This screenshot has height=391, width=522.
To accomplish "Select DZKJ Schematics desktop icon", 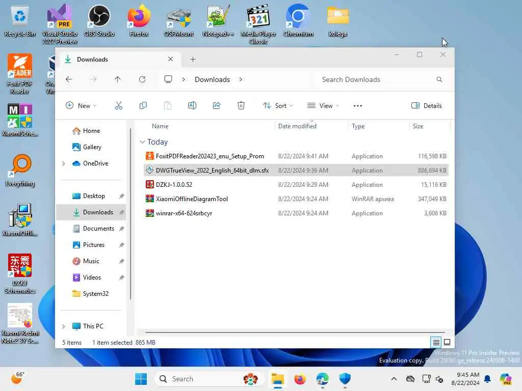I will [x=20, y=273].
